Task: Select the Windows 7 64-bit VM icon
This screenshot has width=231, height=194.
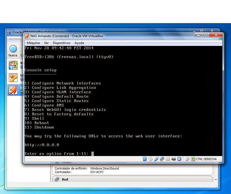Action: click(x=13, y=65)
